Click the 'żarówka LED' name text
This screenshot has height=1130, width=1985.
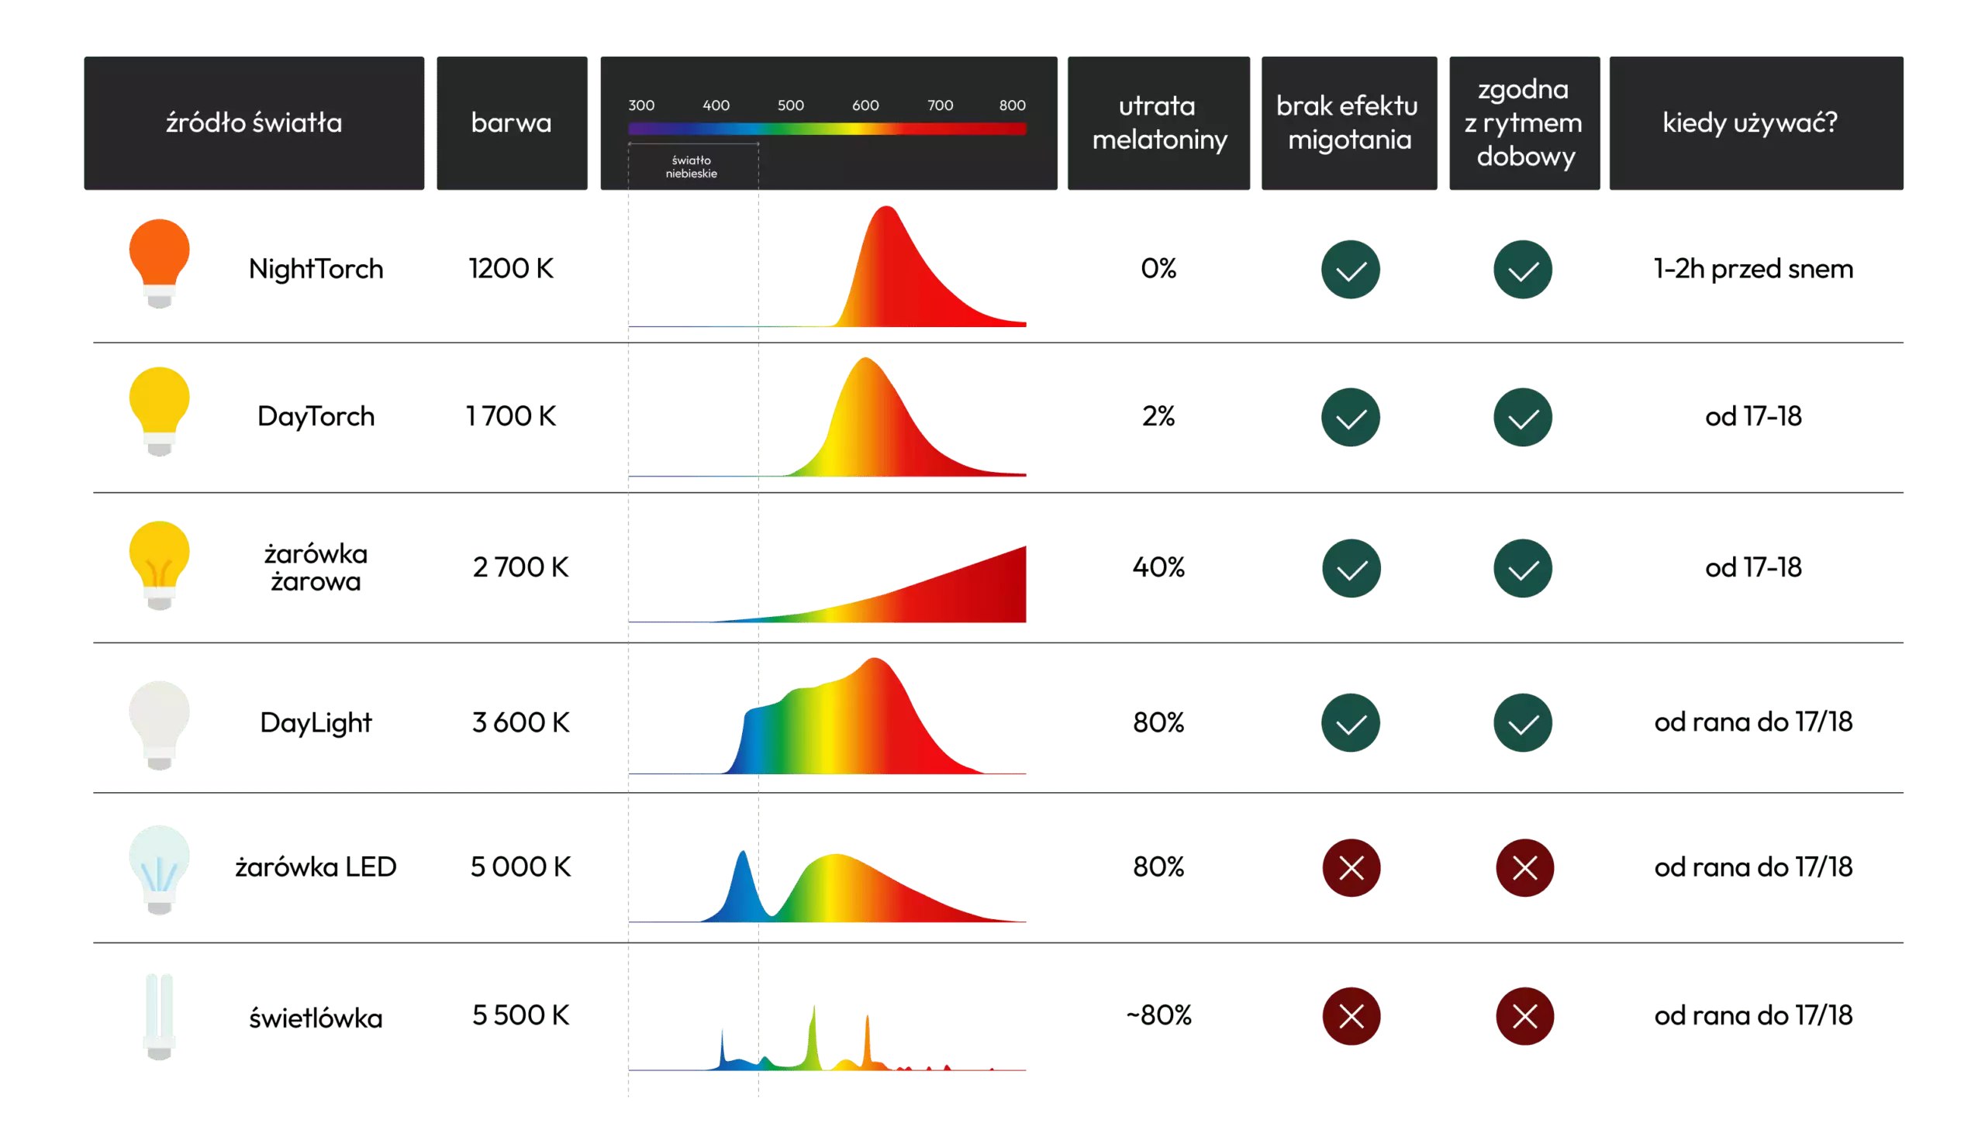coord(316,867)
